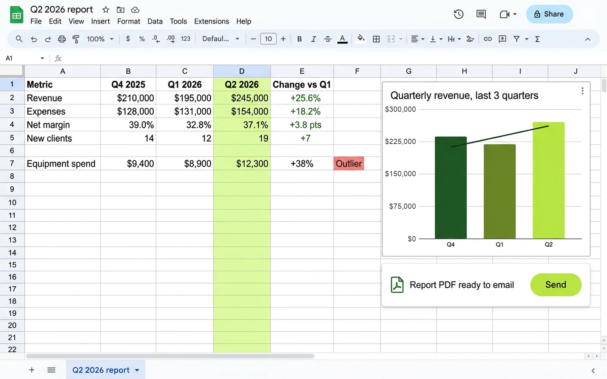Open the text rotation tool

(x=470, y=39)
